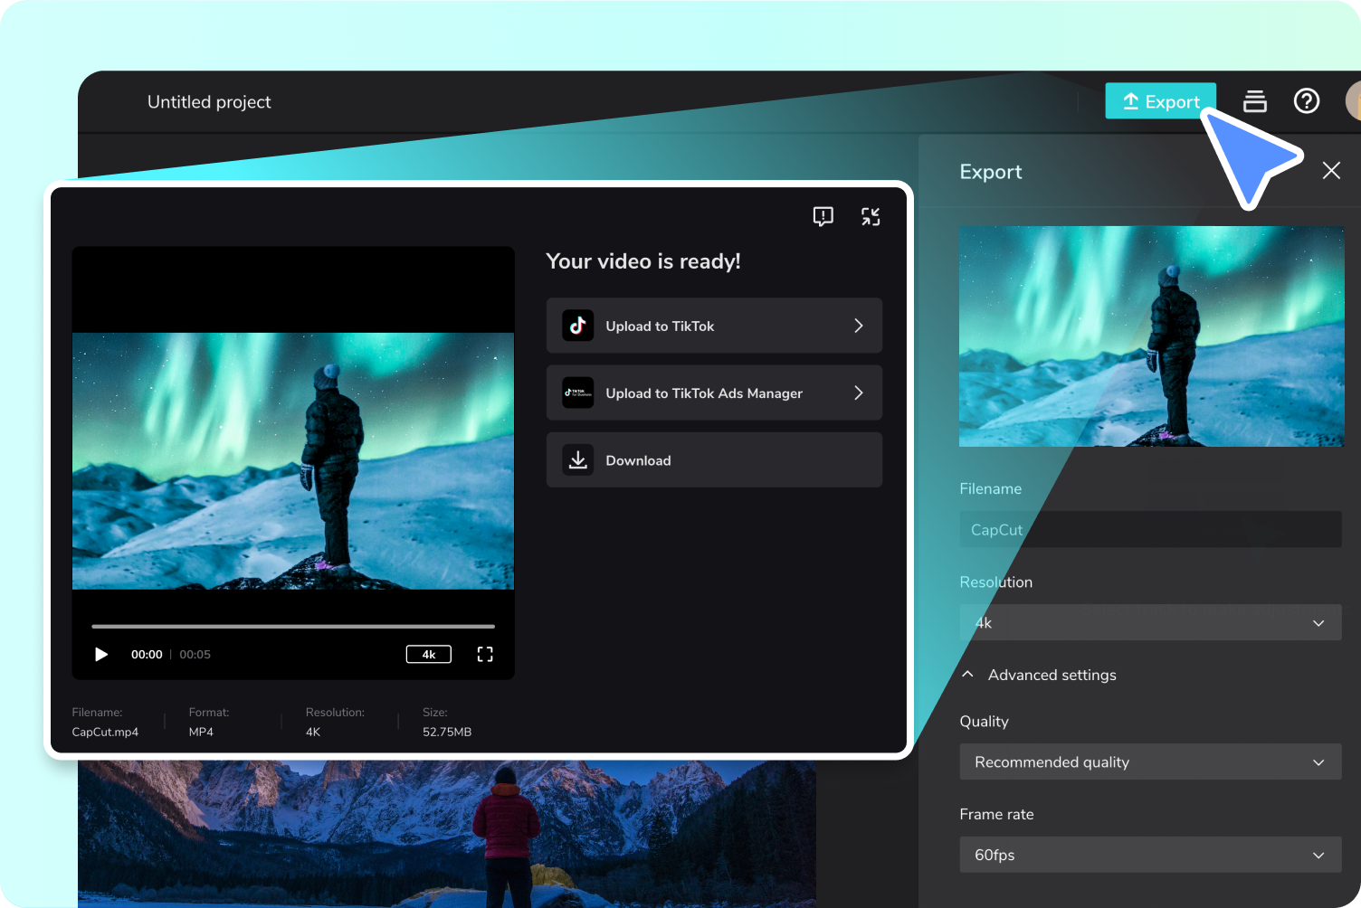This screenshot has height=908, width=1361.
Task: Click the 00:05 duration text
Action: (195, 654)
